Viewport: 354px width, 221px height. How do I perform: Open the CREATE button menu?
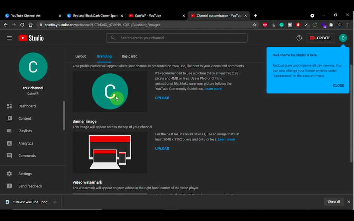(320, 38)
